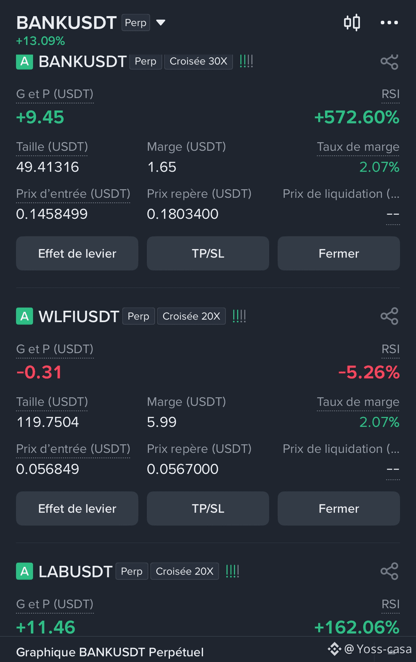Screen dimensions: 416x662
Task: Open the three-dot more options menu
Action: pyautogui.click(x=389, y=23)
